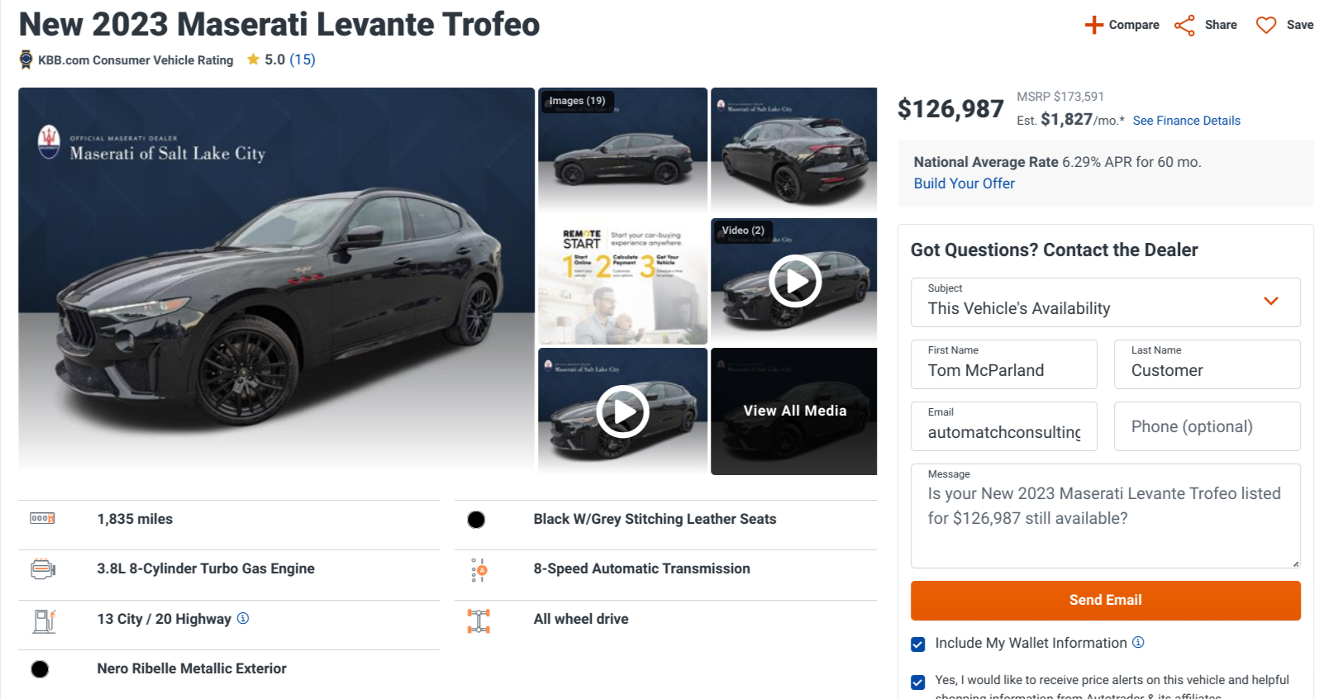This screenshot has height=699, width=1319.
Task: Click the Subject dropdown chevron arrow
Action: [1271, 301]
